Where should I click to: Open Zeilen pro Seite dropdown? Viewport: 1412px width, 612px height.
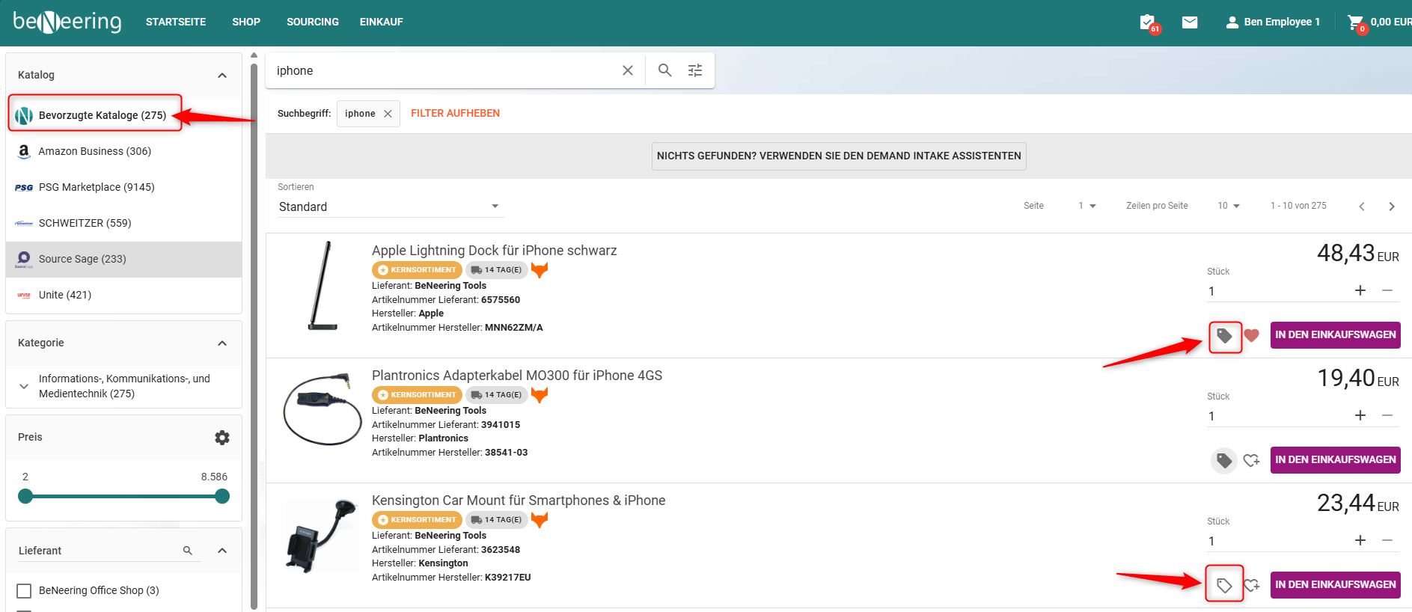point(1229,206)
